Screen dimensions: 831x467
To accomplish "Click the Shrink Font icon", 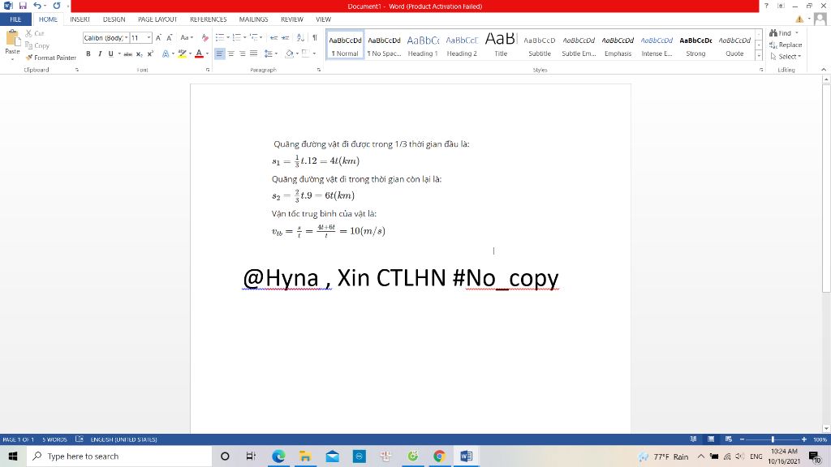I will (x=169, y=37).
